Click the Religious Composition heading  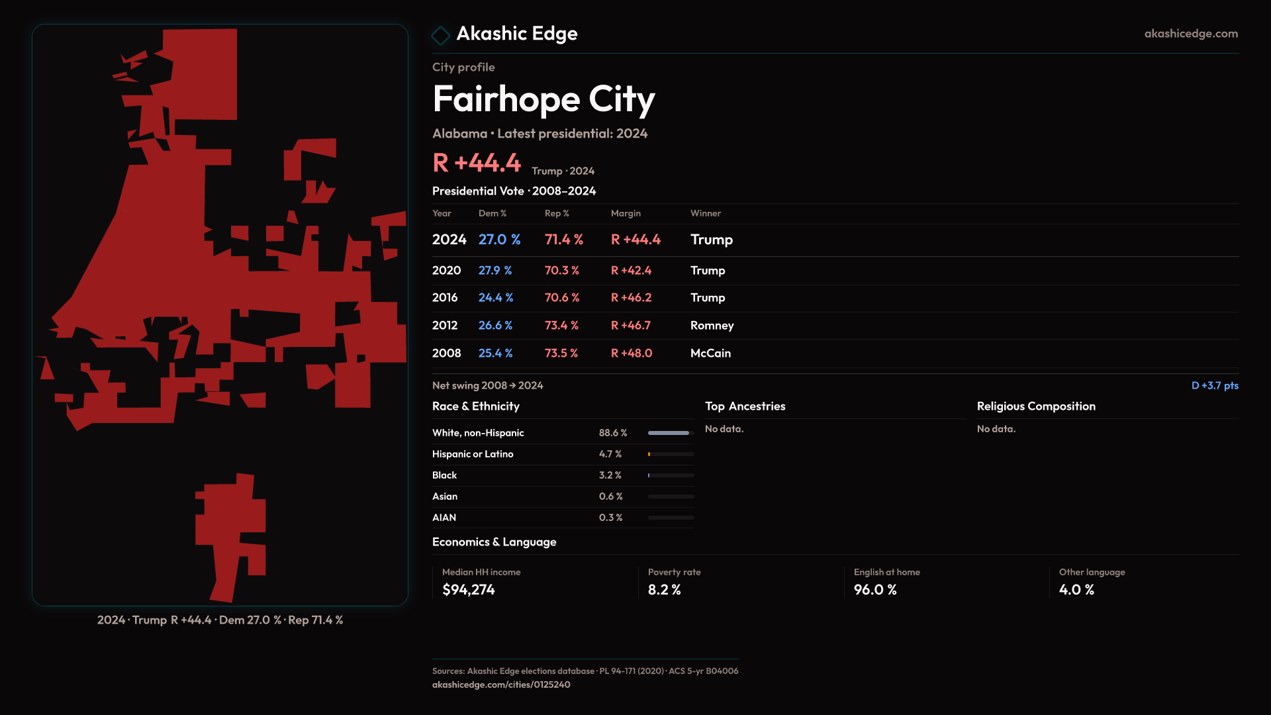1035,406
